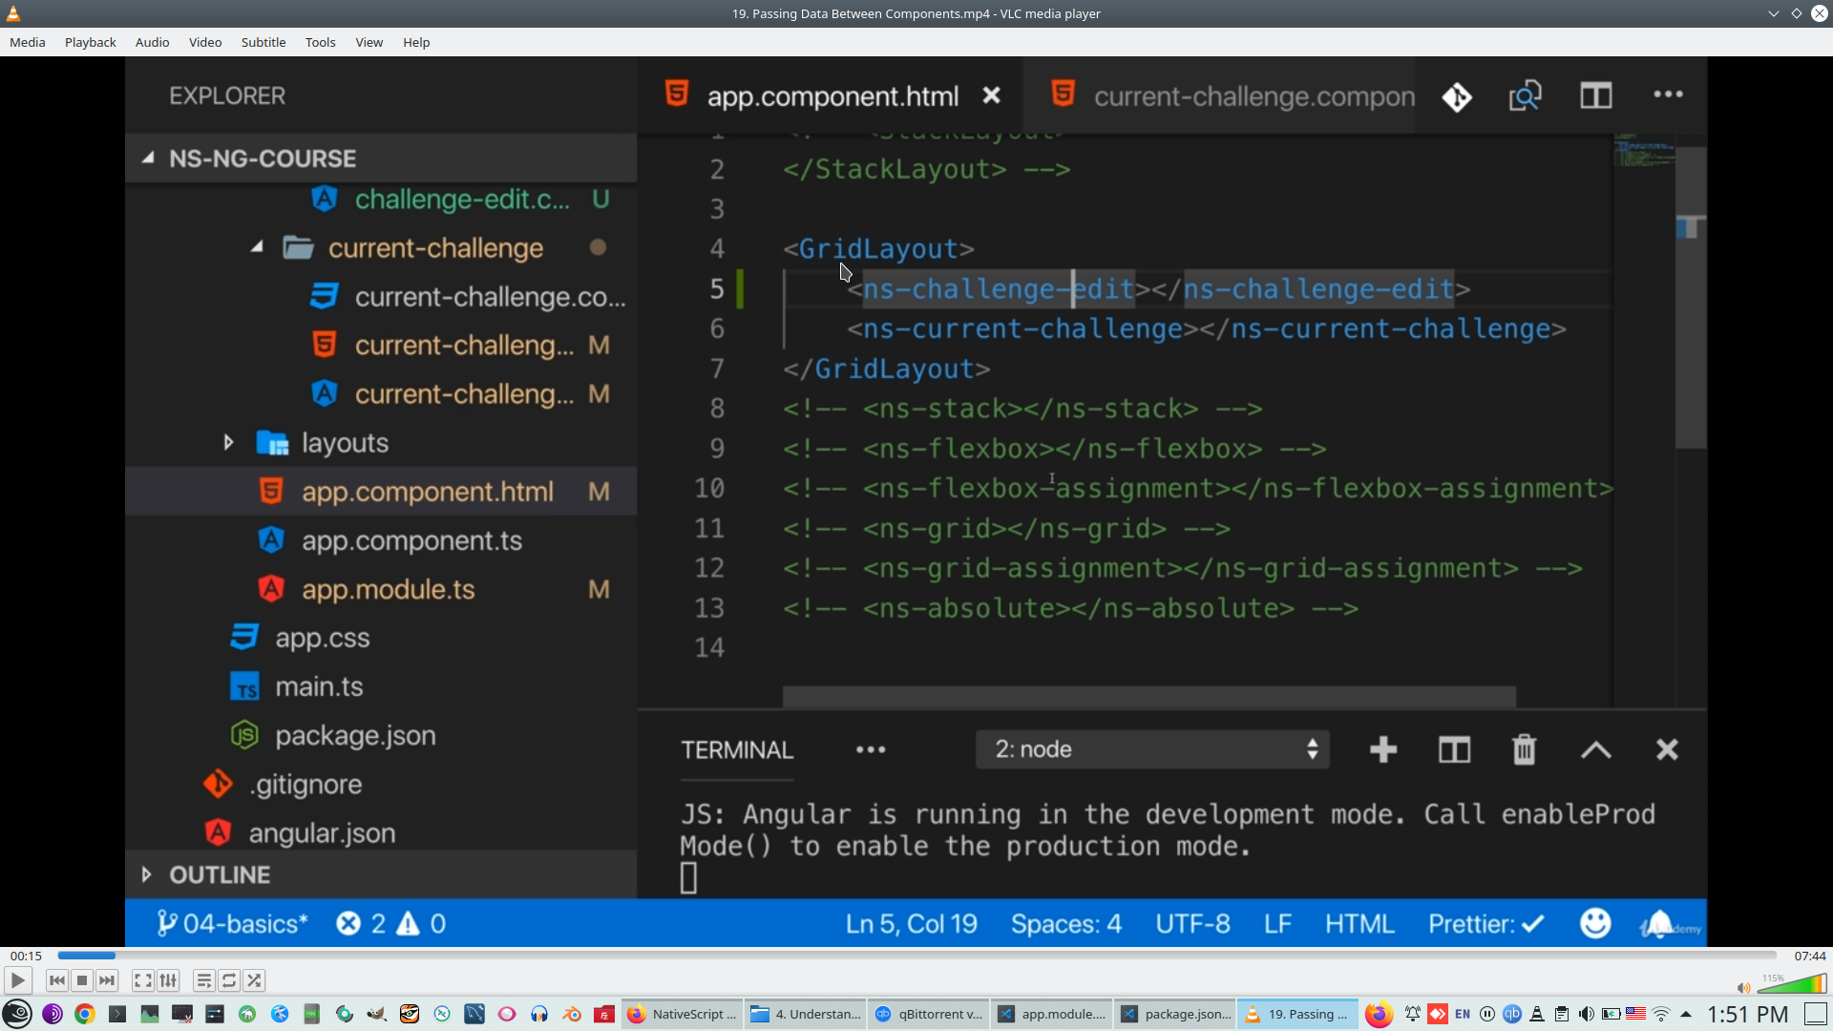Screen dimensions: 1833x1031
Task: Click the Prettier checkmark in the status bar
Action: point(1484,923)
